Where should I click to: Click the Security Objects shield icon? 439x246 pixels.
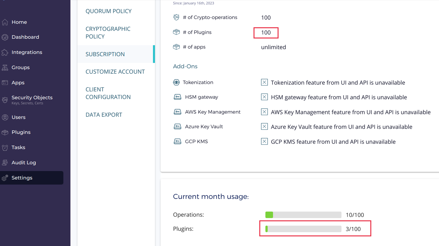click(x=5, y=100)
